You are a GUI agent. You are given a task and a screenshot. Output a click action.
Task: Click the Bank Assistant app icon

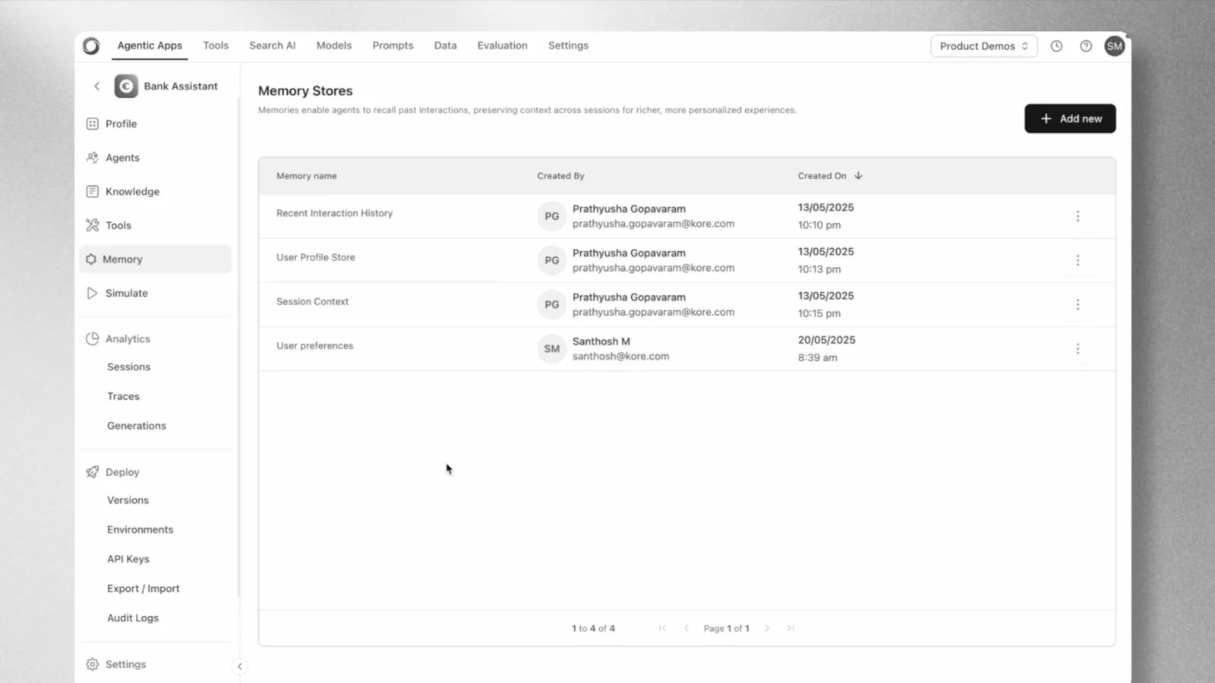tap(126, 87)
